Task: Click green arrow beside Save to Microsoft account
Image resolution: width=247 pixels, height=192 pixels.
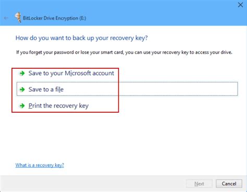Action: point(22,74)
